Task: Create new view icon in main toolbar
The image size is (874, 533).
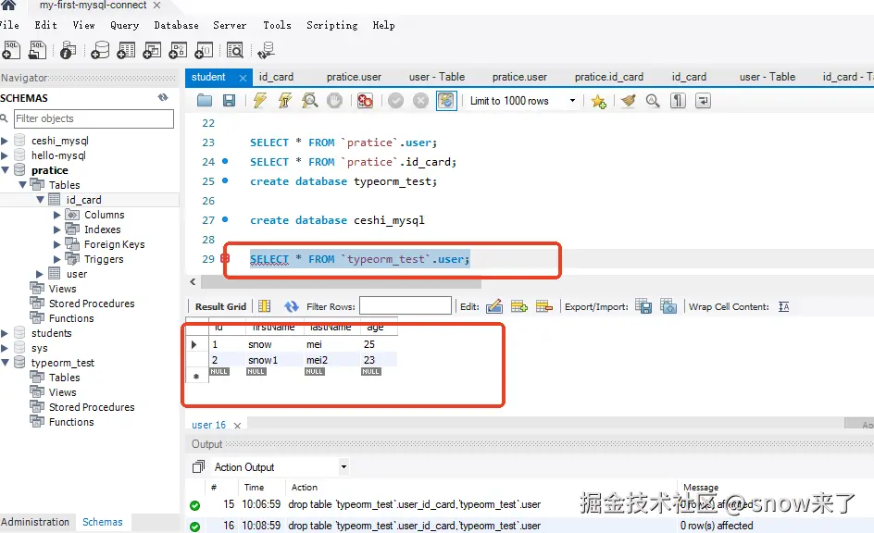Action: point(152,50)
